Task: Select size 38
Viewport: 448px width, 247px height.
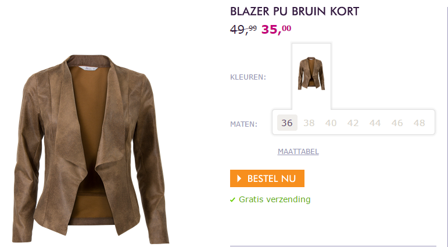Action: coord(309,123)
